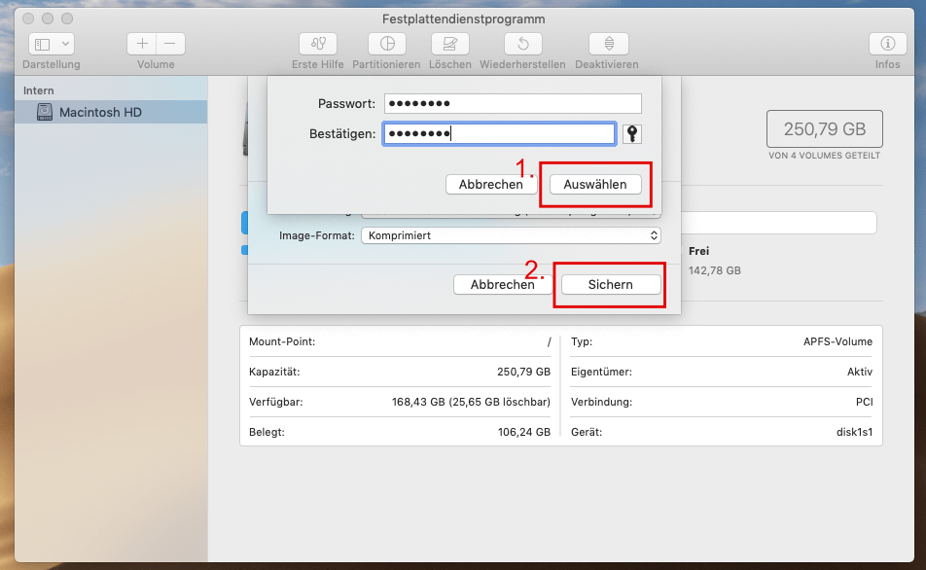
Task: Open the Infos panel icon
Action: 887,44
